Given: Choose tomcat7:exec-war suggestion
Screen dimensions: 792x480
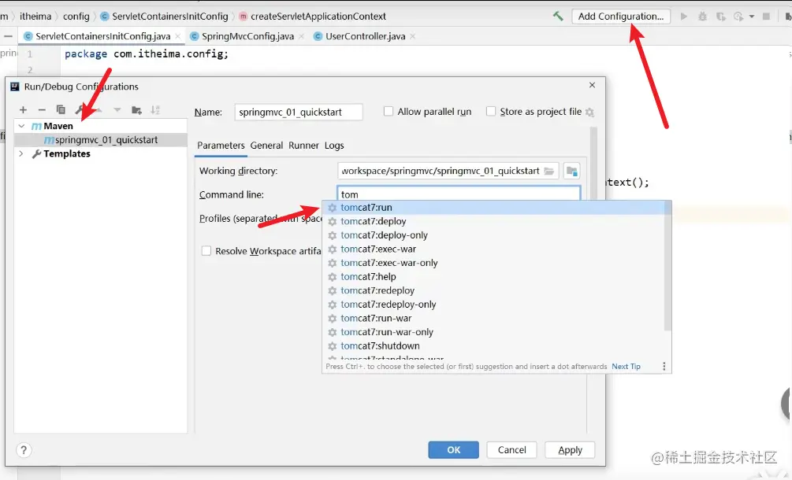Looking at the screenshot, I should point(495,249).
